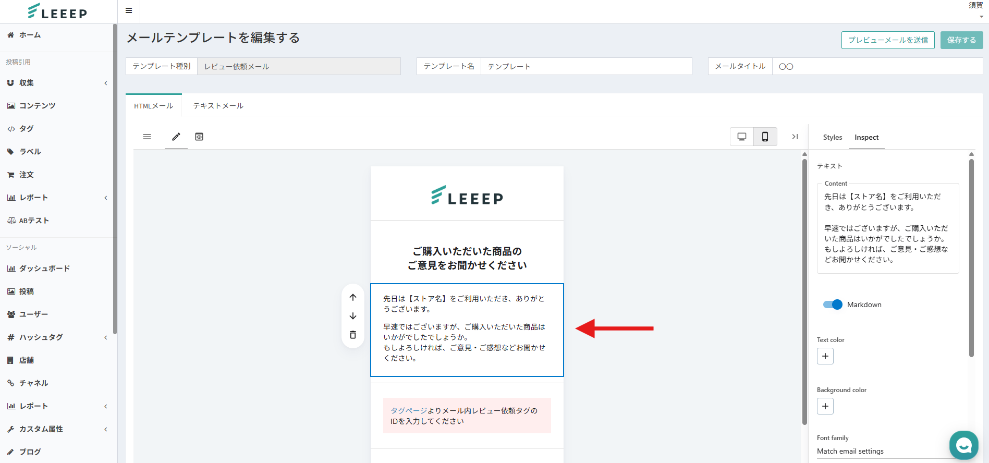Open the 須賀 user account dropdown
This screenshot has width=989, height=463.
[975, 10]
